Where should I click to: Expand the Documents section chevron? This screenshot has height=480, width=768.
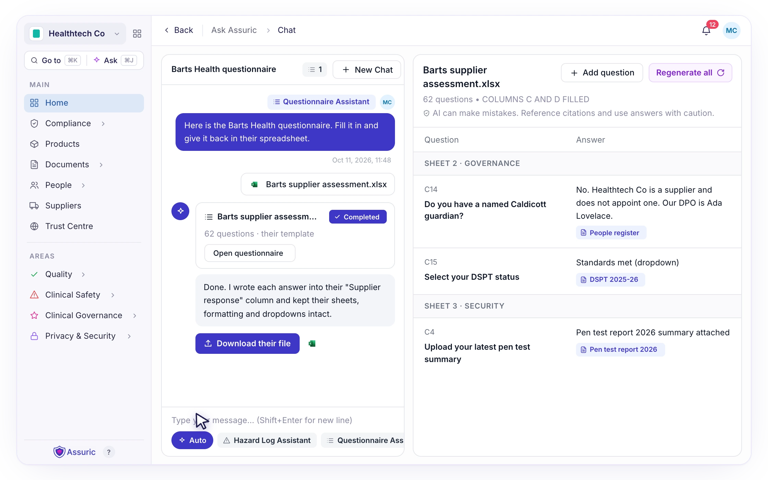[x=101, y=165]
